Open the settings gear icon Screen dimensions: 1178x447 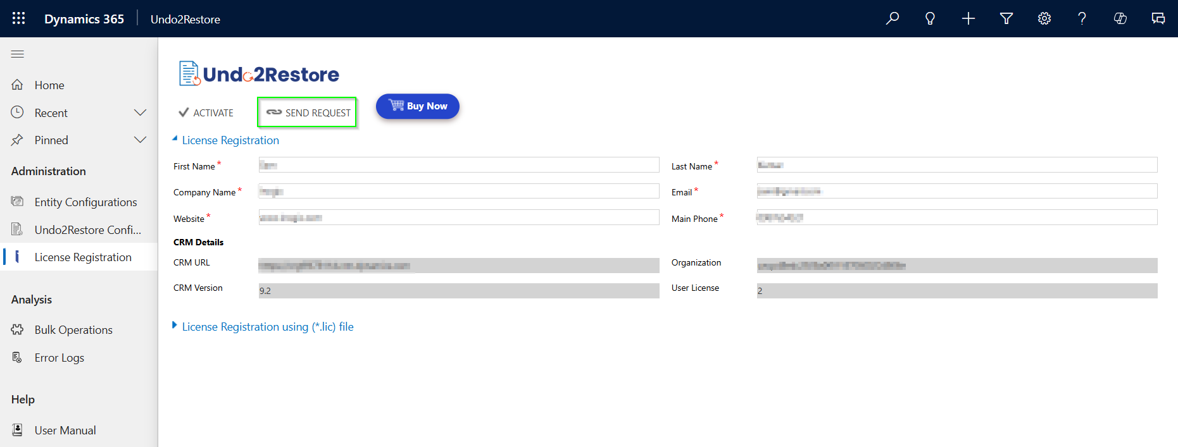1044,18
